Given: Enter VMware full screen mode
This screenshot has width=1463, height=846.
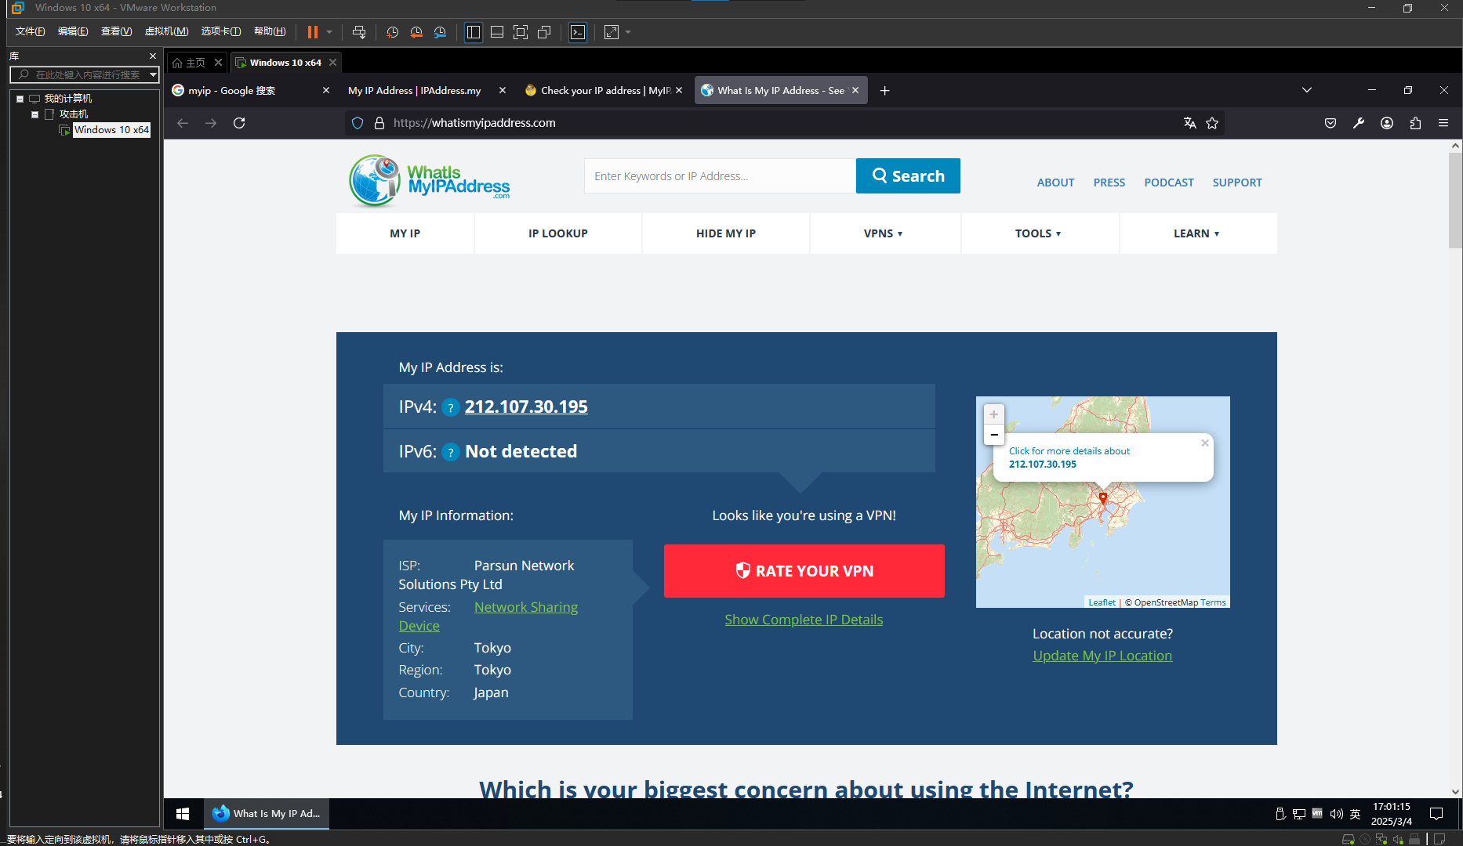Looking at the screenshot, I should (x=521, y=32).
